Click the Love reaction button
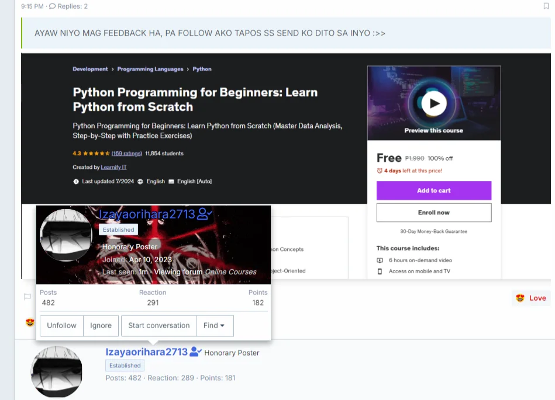555x400 pixels. pyautogui.click(x=531, y=298)
